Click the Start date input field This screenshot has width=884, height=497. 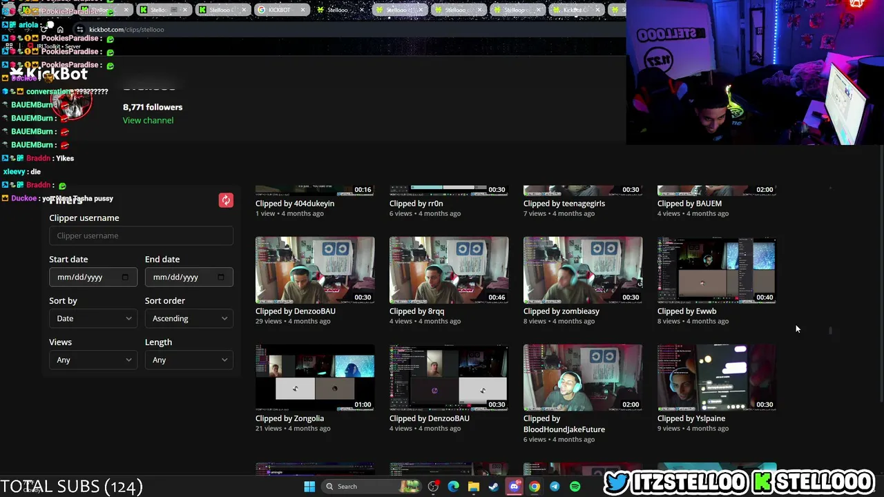tap(93, 277)
